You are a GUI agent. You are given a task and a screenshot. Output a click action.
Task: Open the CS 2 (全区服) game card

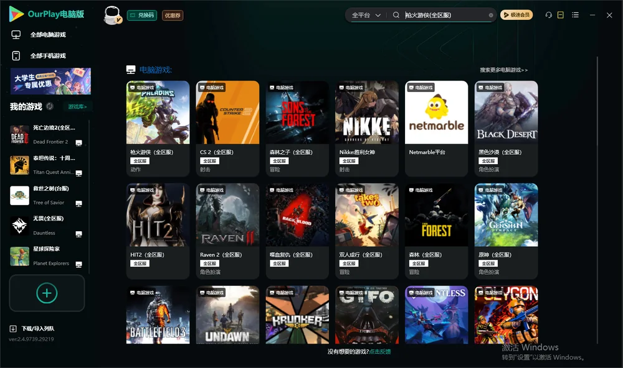(x=227, y=129)
